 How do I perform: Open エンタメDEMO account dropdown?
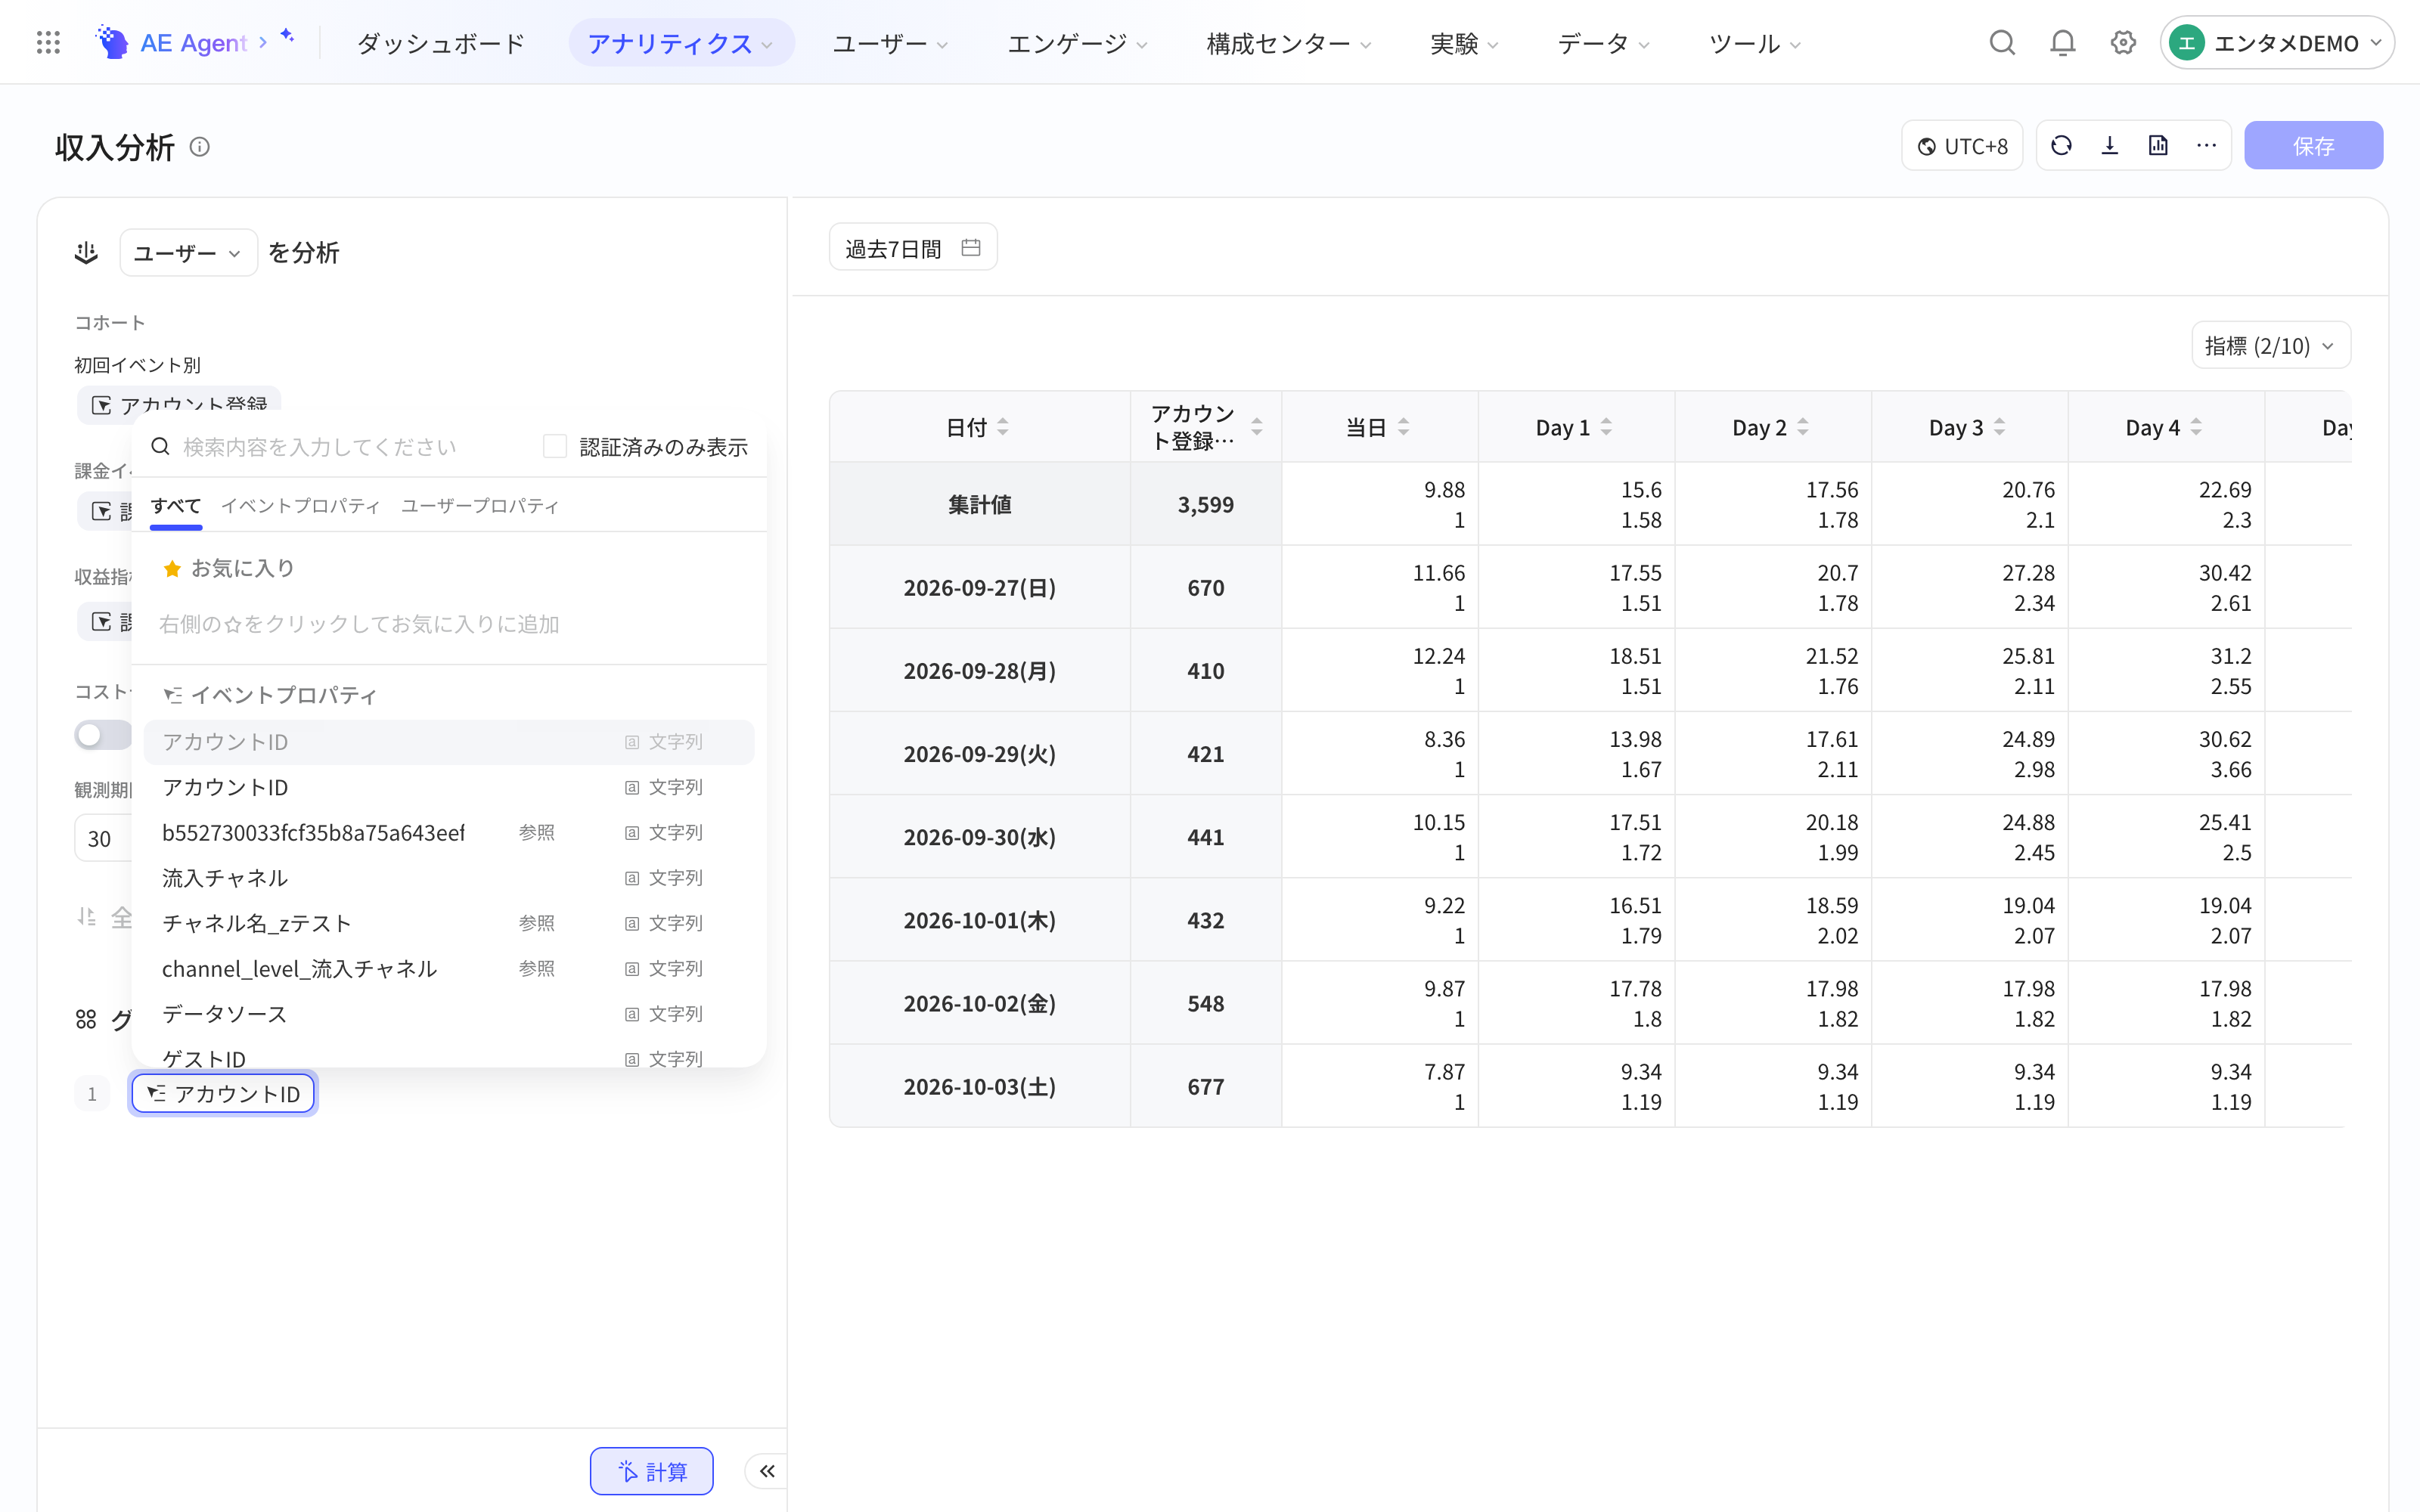[2277, 43]
